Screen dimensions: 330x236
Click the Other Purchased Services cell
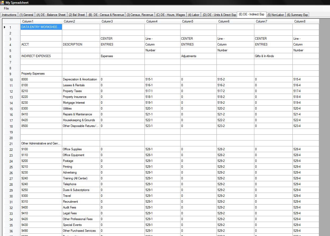coord(81,231)
